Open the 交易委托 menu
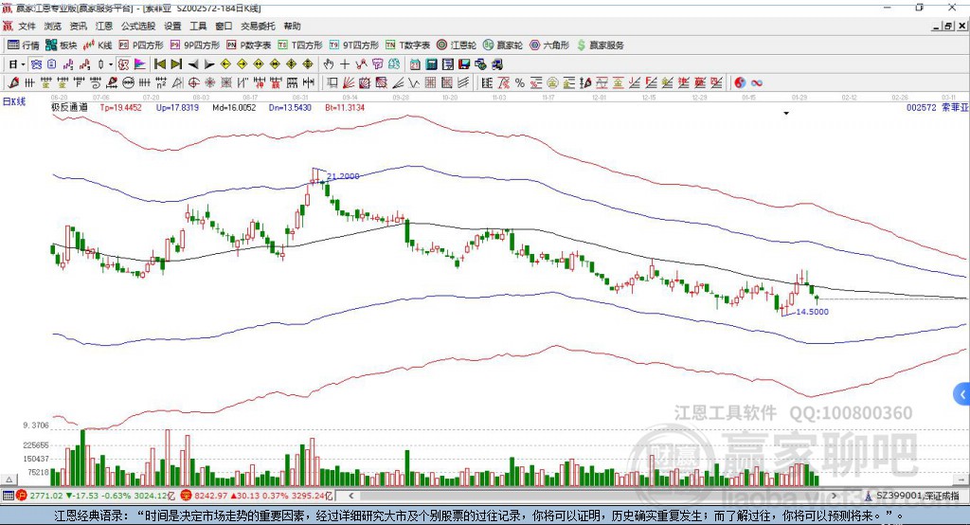 pos(258,26)
